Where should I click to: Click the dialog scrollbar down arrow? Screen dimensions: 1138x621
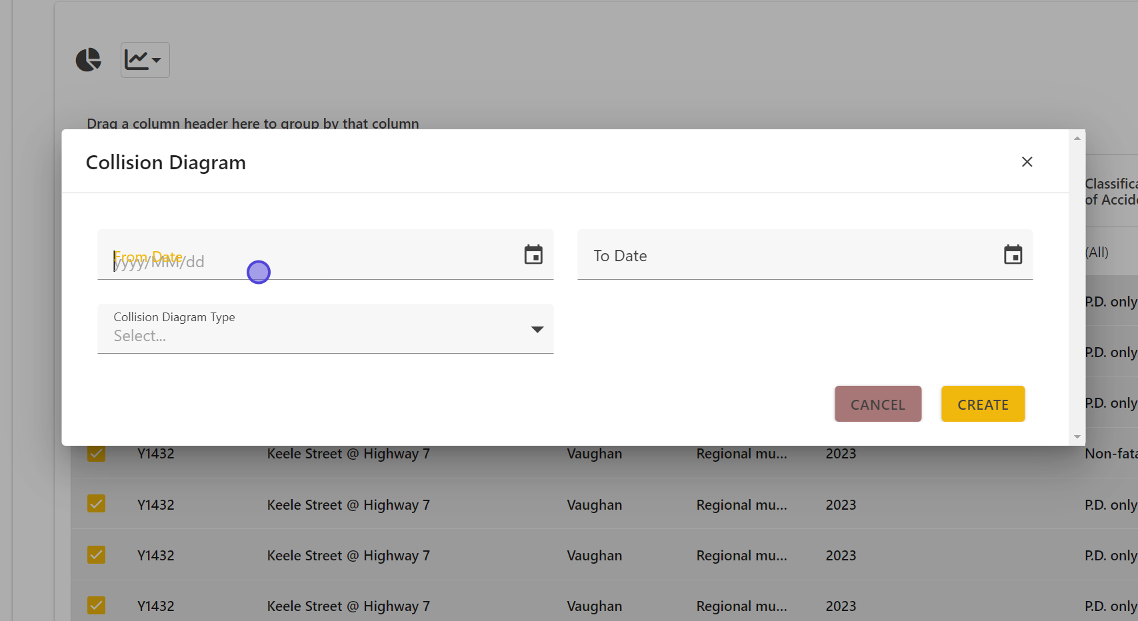pyautogui.click(x=1077, y=437)
